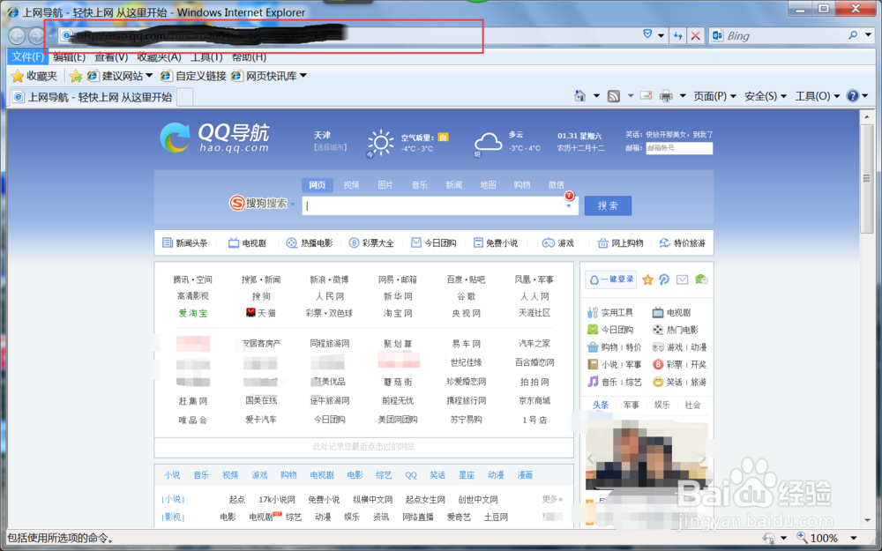Open the Print button dropdown arrow
Screen dimensions: 882x551
coord(683,96)
